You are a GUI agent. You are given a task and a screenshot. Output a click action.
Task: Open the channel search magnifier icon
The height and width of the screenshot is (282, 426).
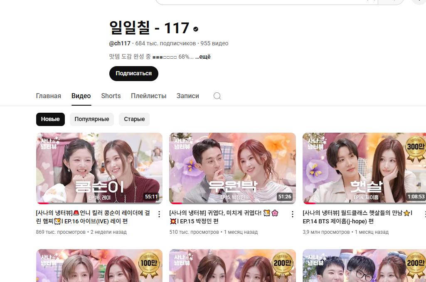coord(217,96)
